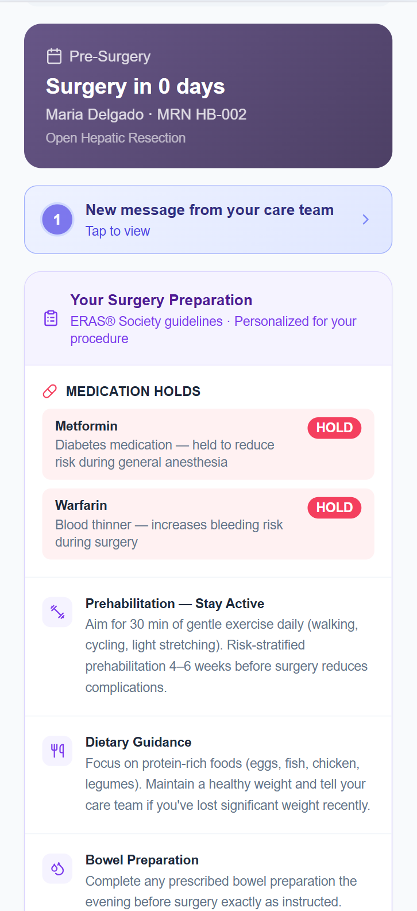Image resolution: width=417 pixels, height=911 pixels.
Task: Click the Tap to view link
Action: click(118, 230)
